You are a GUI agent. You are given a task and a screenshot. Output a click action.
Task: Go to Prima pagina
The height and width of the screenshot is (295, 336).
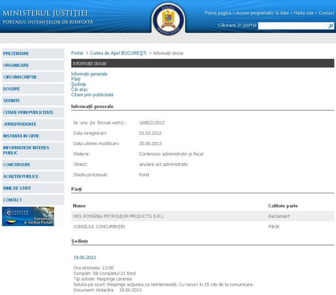(218, 13)
